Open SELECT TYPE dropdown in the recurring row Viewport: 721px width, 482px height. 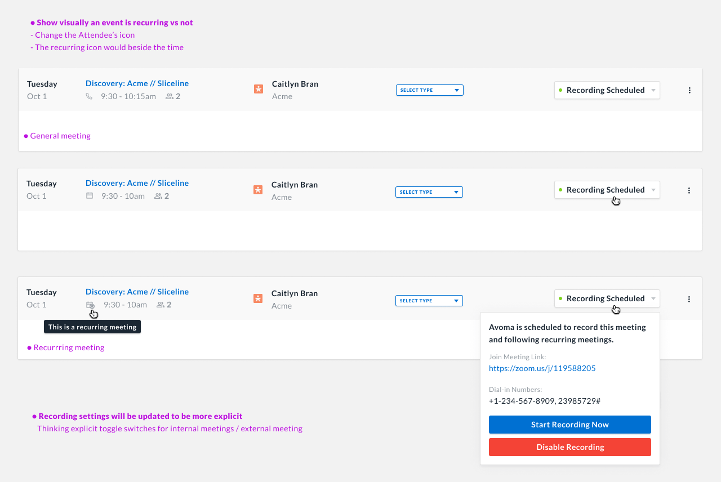[429, 301]
